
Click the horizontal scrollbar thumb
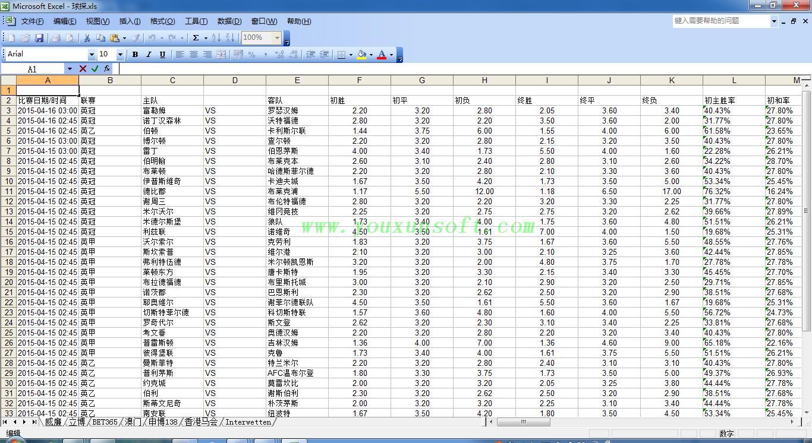(x=523, y=422)
